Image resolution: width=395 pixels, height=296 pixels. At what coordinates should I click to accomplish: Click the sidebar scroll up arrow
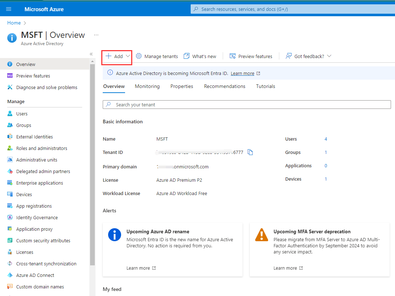coord(93,61)
